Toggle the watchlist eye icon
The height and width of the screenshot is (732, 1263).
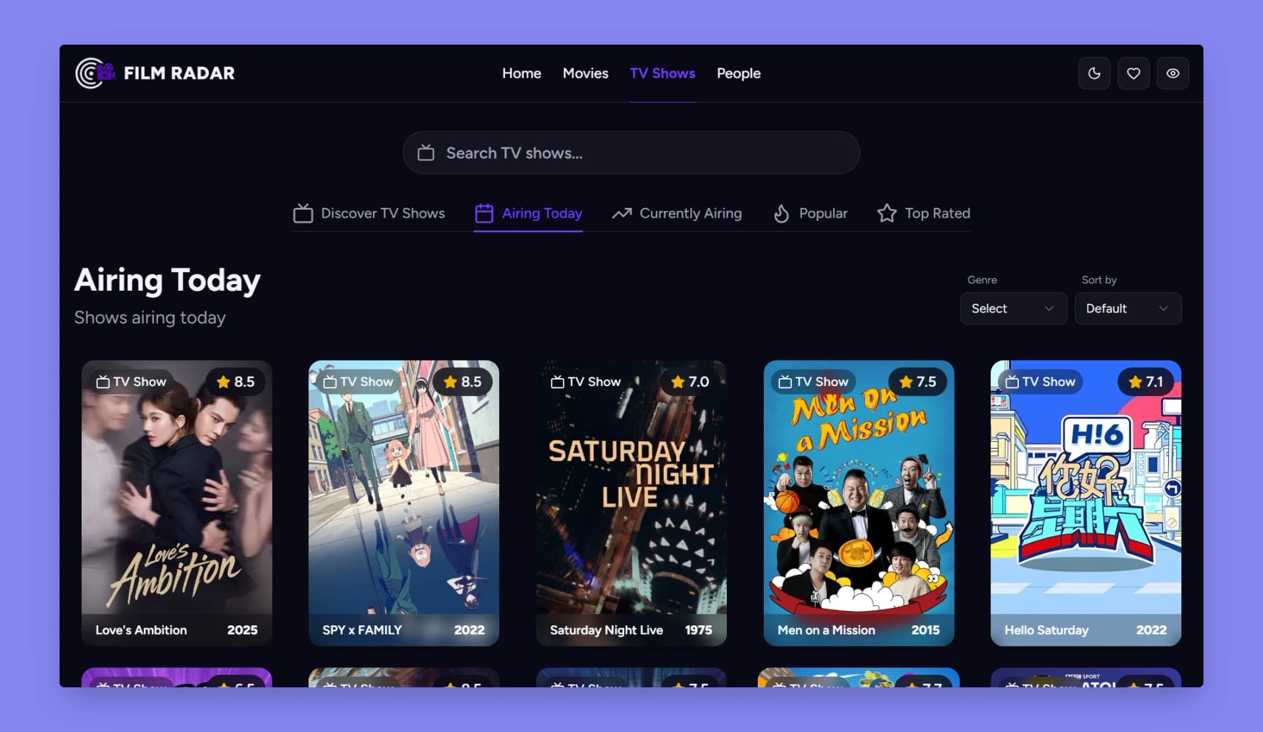(x=1172, y=73)
